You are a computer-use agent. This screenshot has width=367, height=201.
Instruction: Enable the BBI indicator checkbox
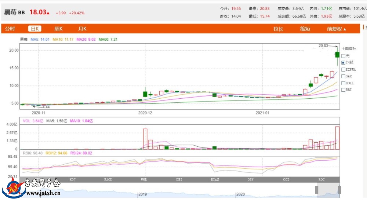[x=344, y=89]
